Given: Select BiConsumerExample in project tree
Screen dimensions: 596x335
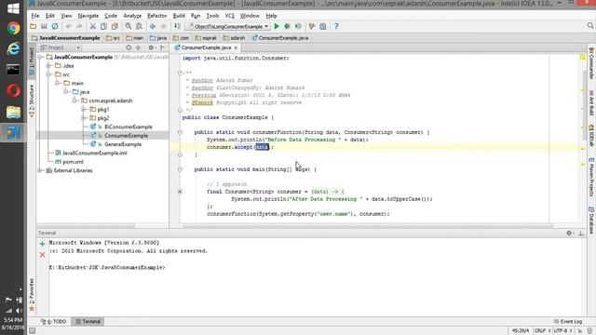Looking at the screenshot, I should coord(129,127).
